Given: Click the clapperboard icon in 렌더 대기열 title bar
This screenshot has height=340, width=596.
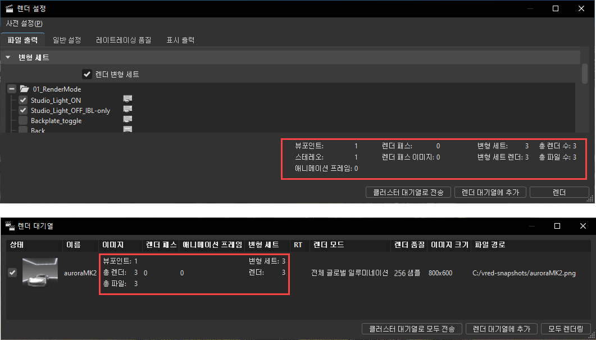Looking at the screenshot, I should [x=10, y=225].
